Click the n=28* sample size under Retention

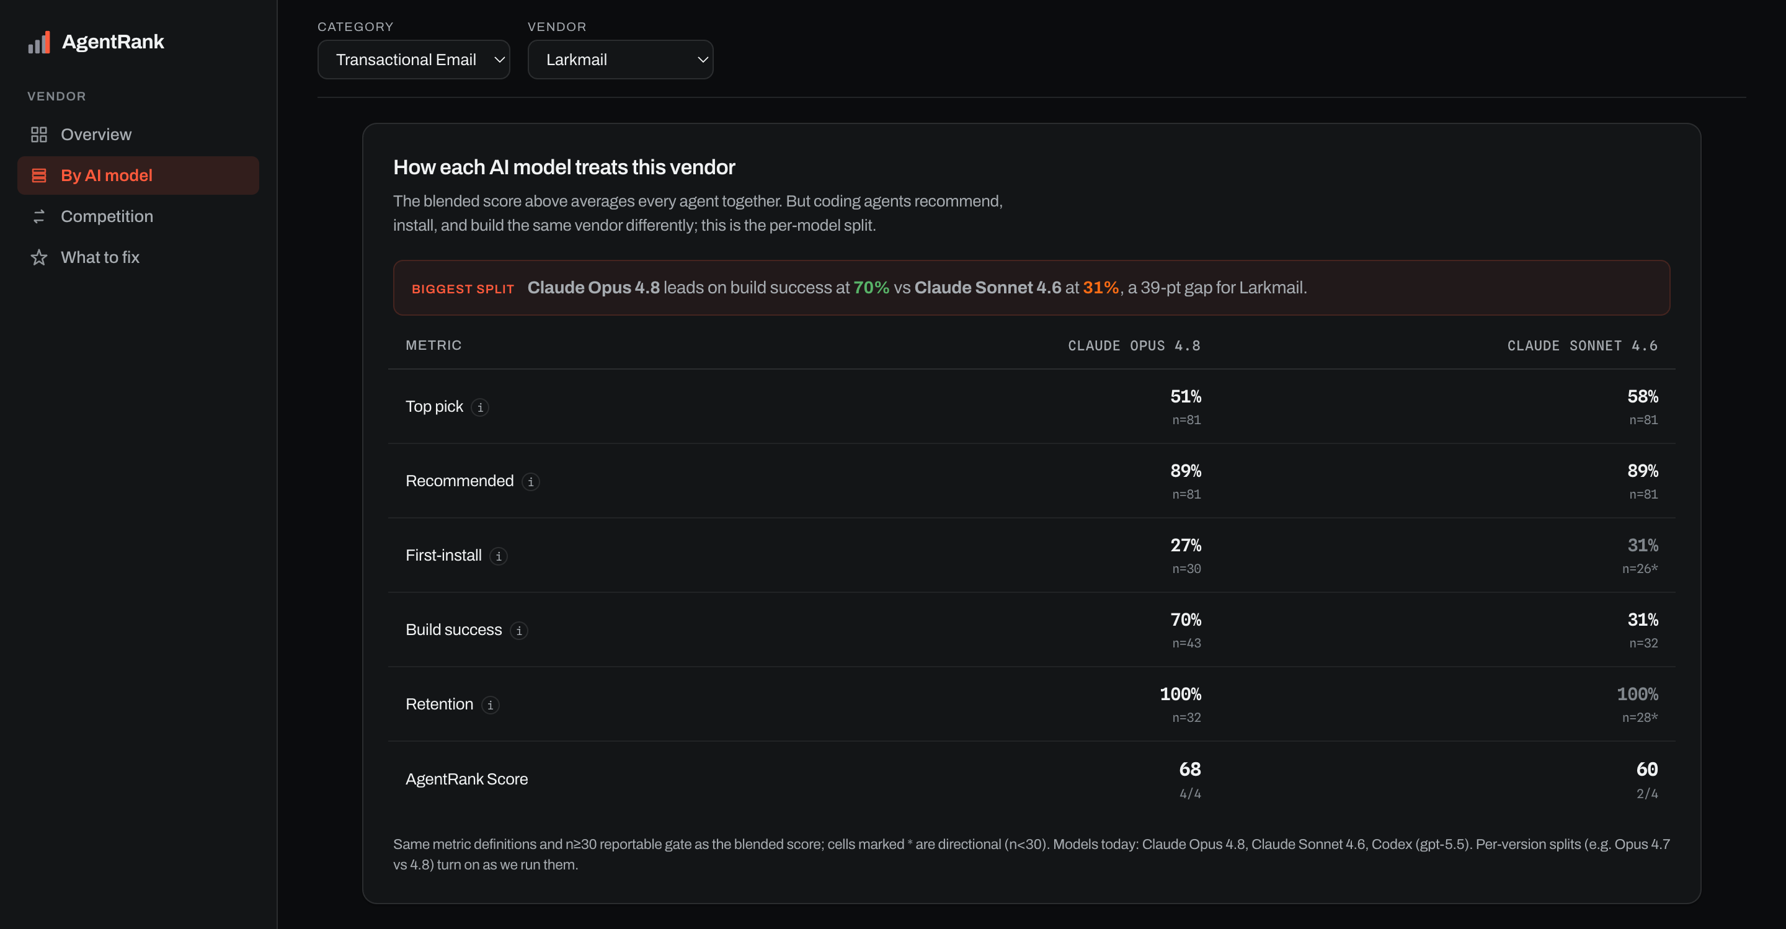pos(1640,718)
